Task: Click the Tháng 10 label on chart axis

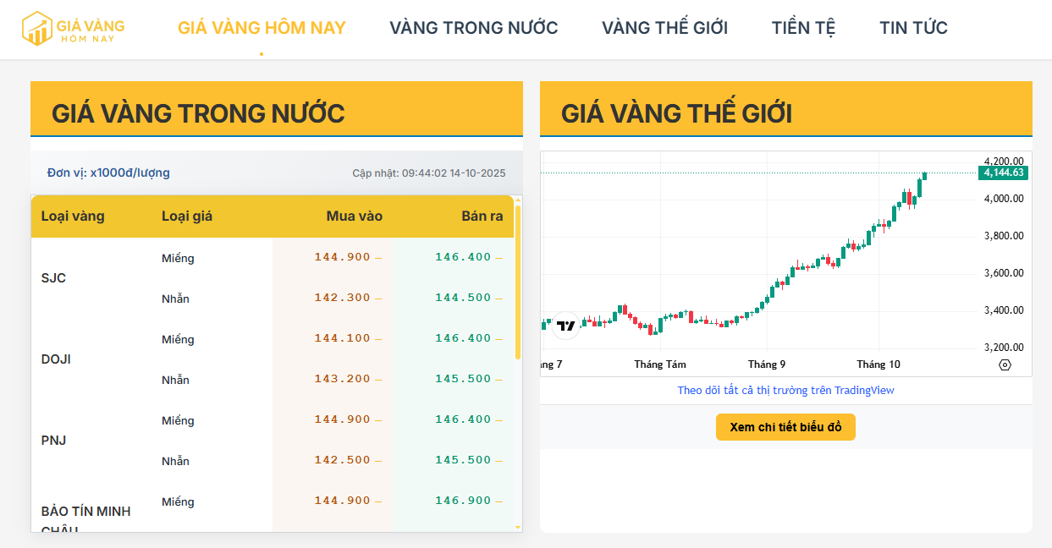Action: pyautogui.click(x=878, y=364)
